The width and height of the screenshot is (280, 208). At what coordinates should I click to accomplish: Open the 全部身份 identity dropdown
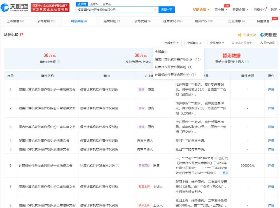(x=217, y=43)
